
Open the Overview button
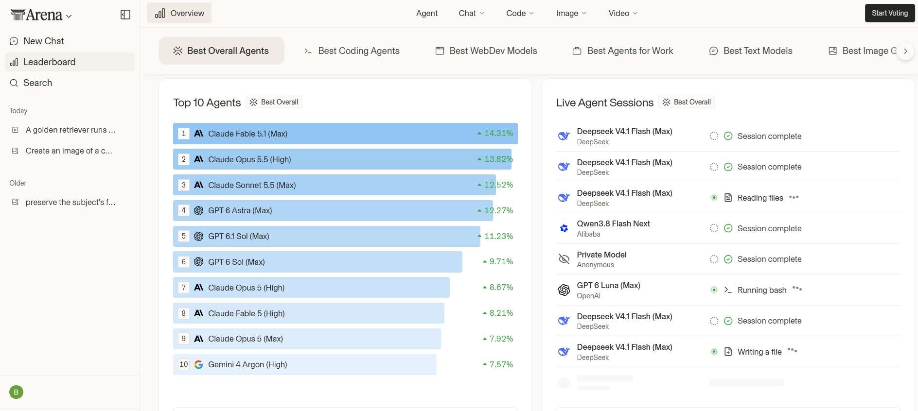(x=179, y=13)
